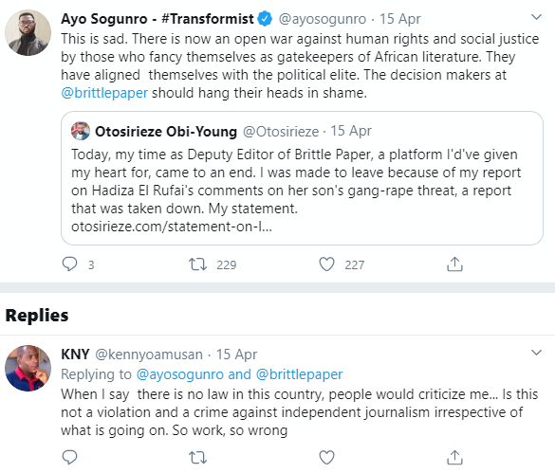Click the KNY display name

click(x=75, y=355)
